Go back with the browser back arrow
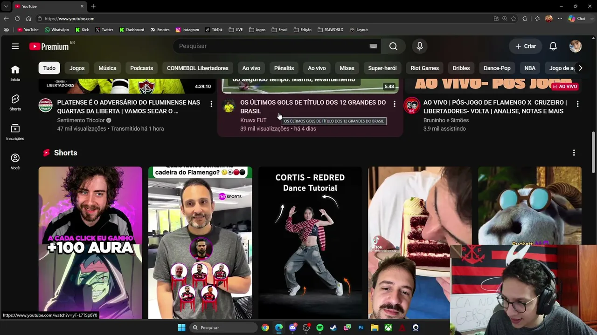The width and height of the screenshot is (597, 335). point(6,19)
